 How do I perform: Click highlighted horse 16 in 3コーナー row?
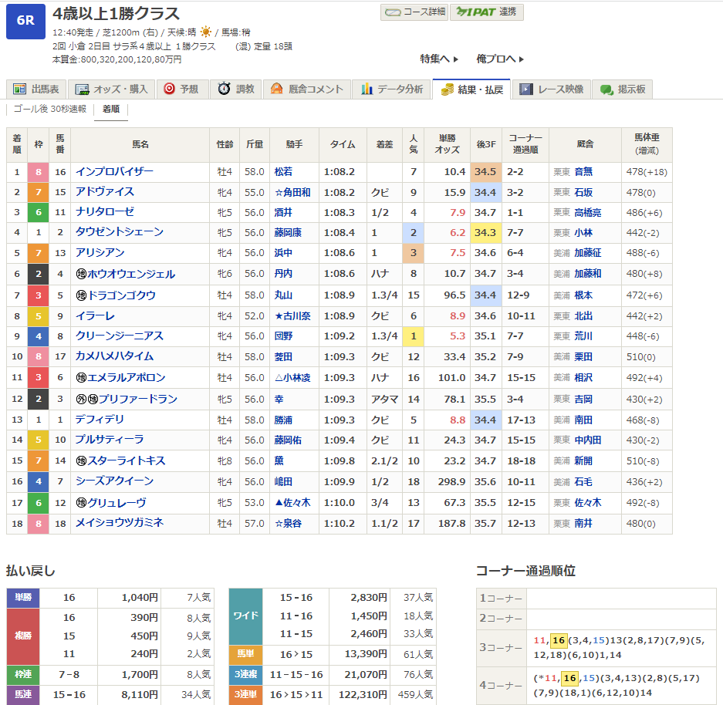pyautogui.click(x=559, y=640)
